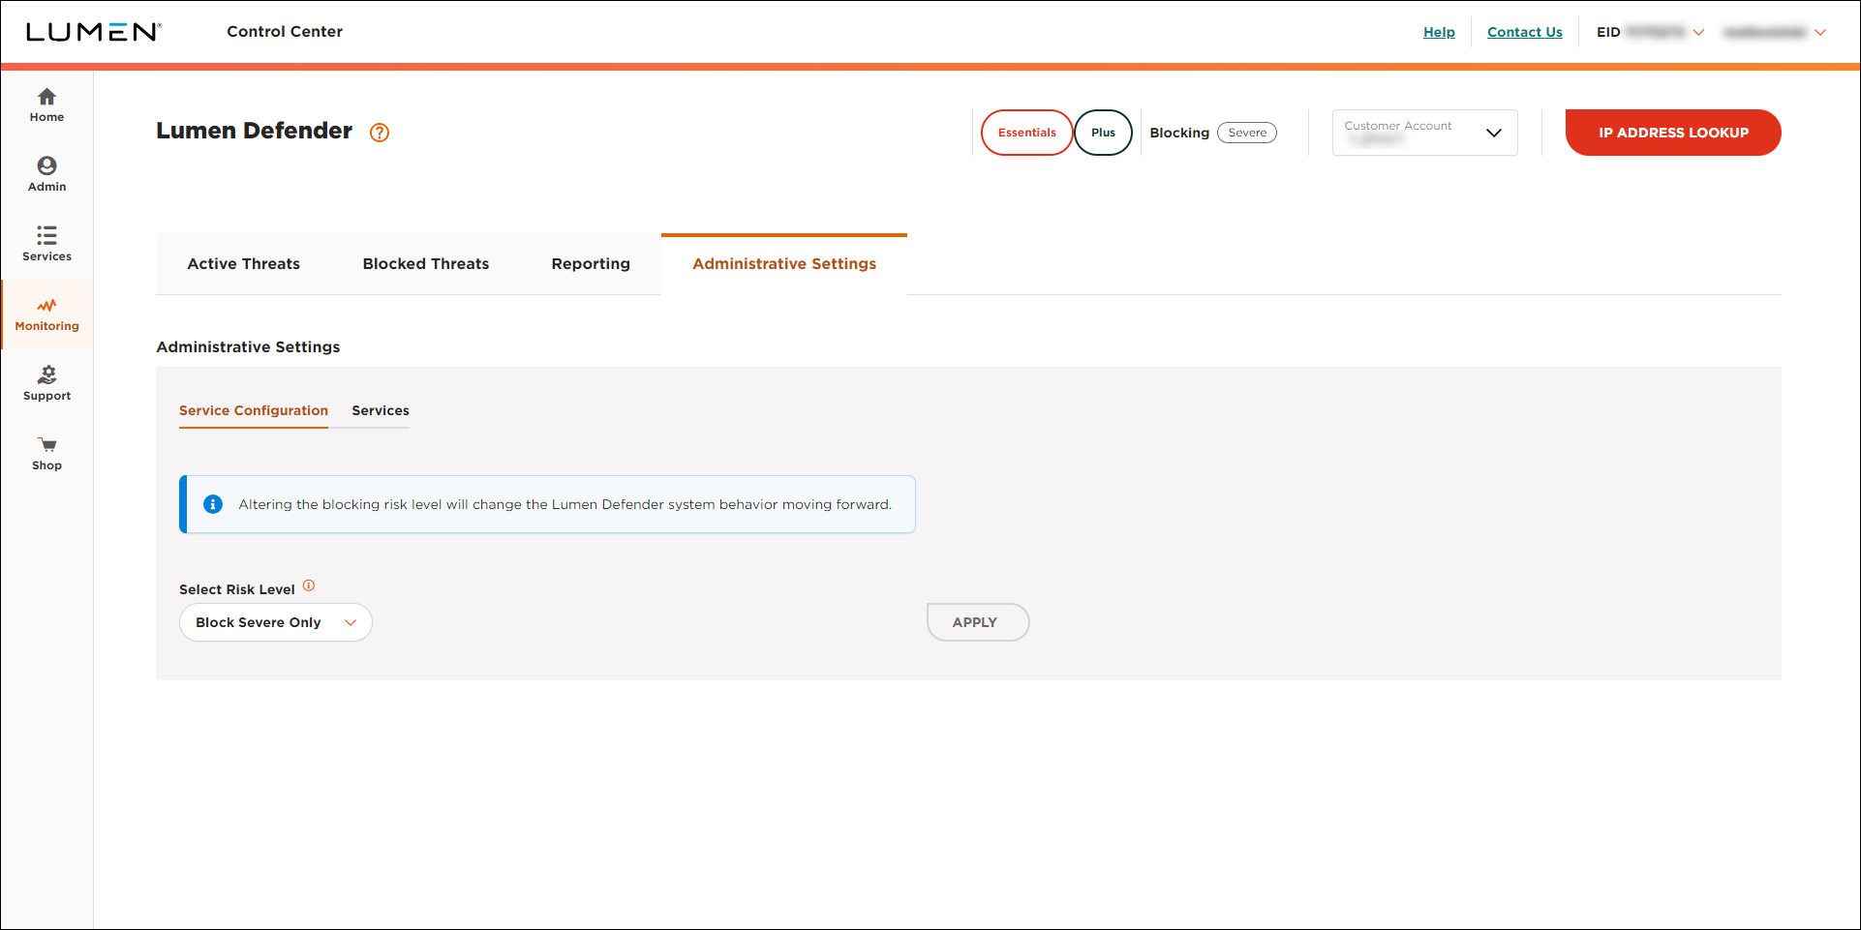The height and width of the screenshot is (930, 1861).
Task: Click the Blocking label text
Action: (1179, 133)
